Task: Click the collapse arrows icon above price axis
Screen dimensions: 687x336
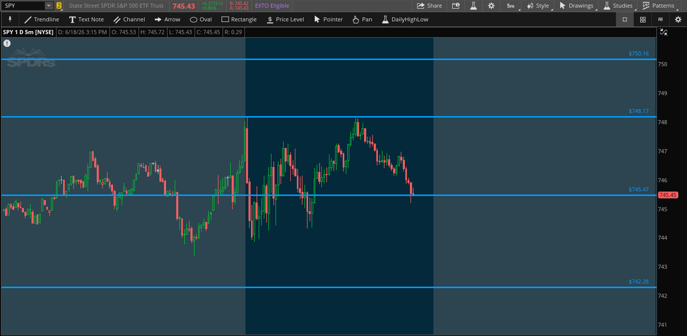Action: click(x=664, y=32)
